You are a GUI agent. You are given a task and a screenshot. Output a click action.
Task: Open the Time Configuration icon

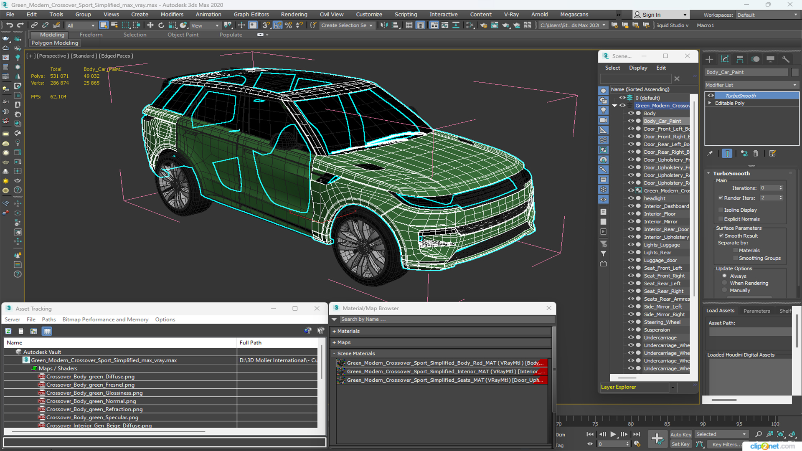(637, 444)
